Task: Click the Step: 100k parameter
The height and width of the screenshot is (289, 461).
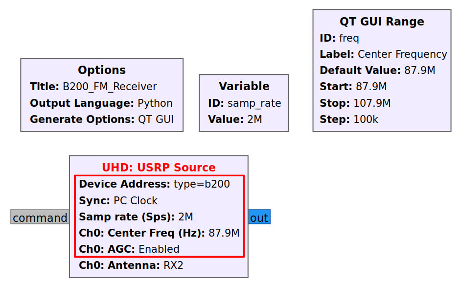Action: (x=349, y=119)
